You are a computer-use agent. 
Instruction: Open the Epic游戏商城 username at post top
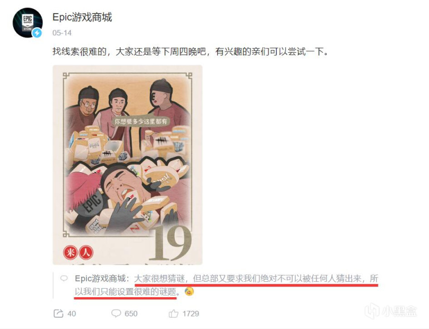pyautogui.click(x=82, y=17)
